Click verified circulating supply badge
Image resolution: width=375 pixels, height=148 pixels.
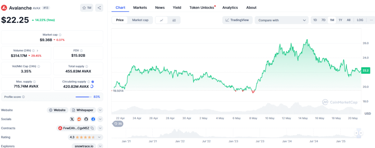(x=93, y=81)
